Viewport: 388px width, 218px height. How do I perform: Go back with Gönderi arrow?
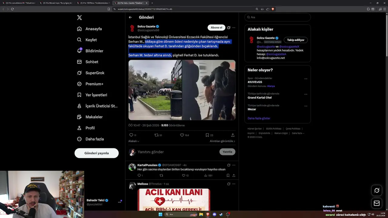130,17
